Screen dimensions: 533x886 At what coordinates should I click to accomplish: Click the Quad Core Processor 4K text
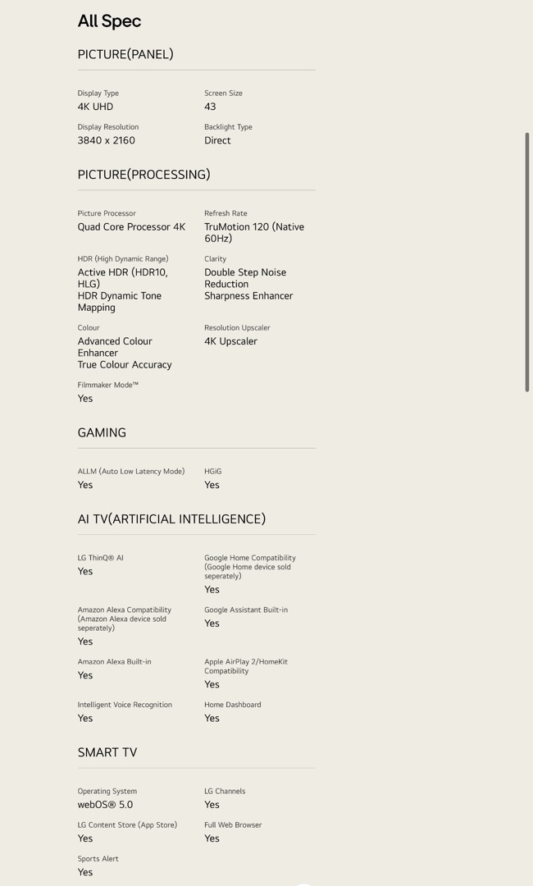(131, 227)
